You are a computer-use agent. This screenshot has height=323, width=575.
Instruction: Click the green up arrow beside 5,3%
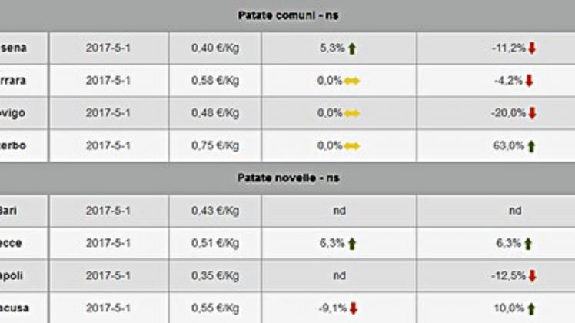(351, 48)
